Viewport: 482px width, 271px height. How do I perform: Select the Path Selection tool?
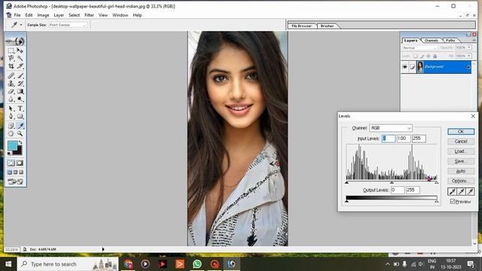(x=11, y=108)
